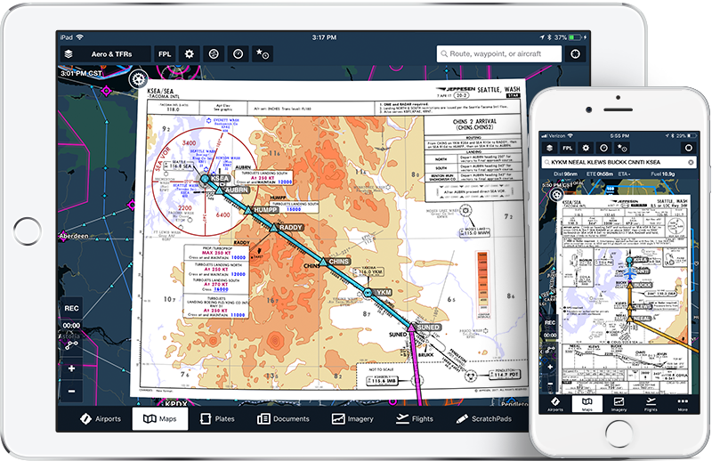Viewport: 712px width, 461px height.
Task: Tap the center-on-location crosshair icon on iPad
Action: [x=574, y=53]
